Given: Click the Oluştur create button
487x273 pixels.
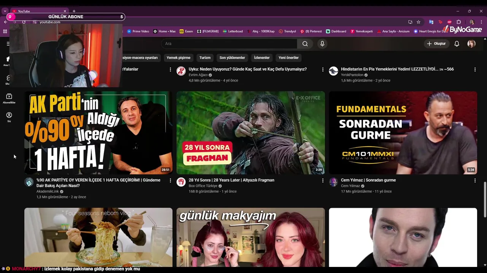Looking at the screenshot, I should [x=436, y=44].
